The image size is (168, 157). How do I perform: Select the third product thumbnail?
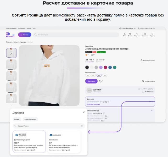coord(11,76)
